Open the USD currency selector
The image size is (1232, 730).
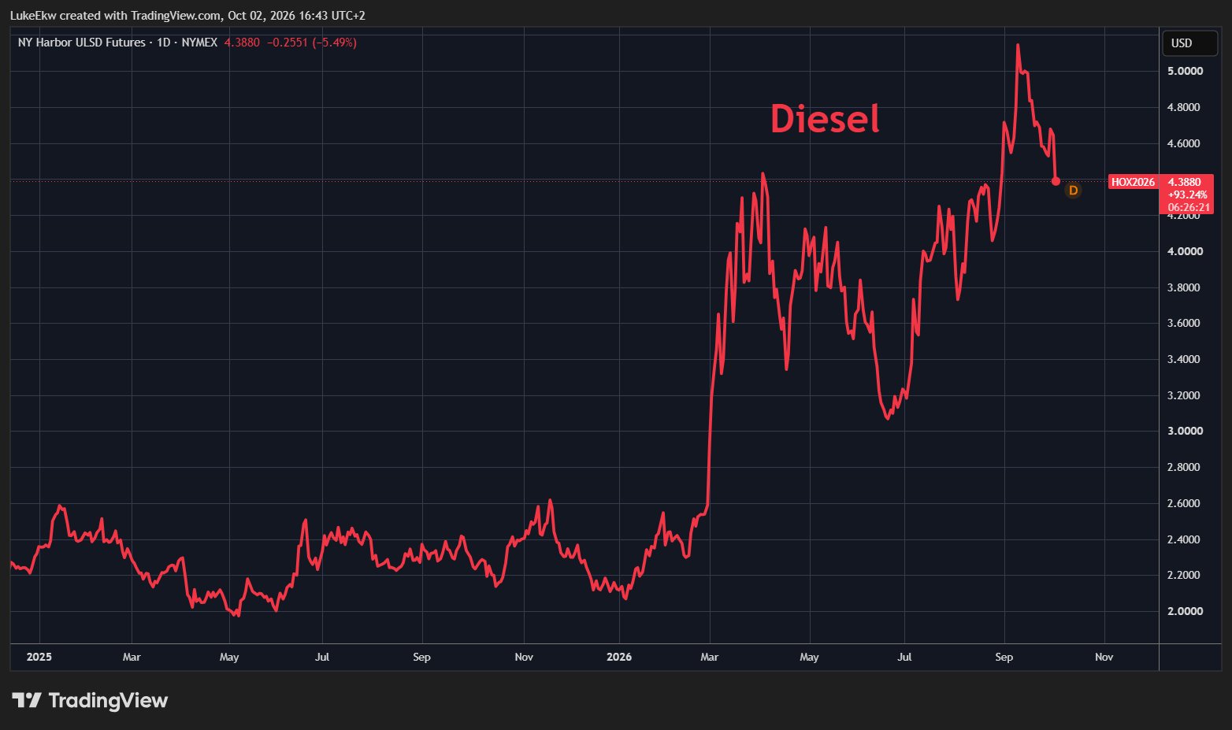(1189, 43)
